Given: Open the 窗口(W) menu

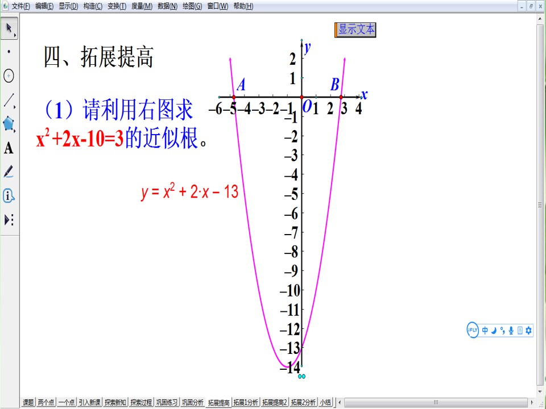Looking at the screenshot, I should 218,6.
